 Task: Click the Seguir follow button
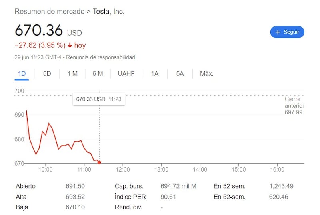point(287,32)
